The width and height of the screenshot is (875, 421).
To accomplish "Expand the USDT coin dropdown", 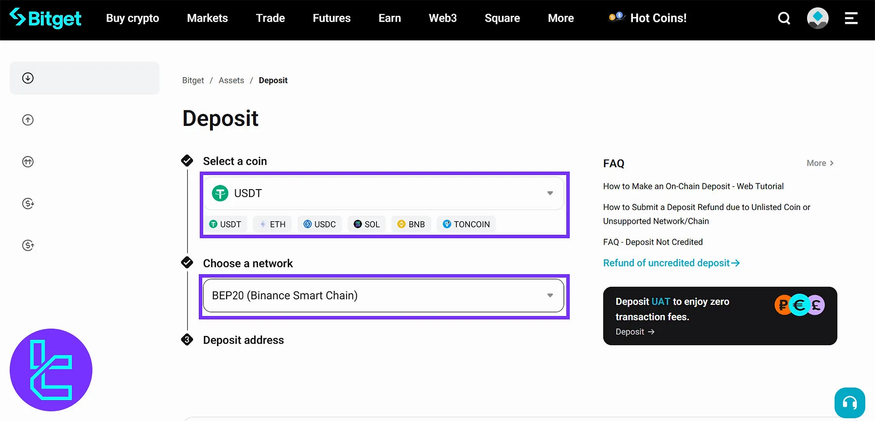I will point(384,193).
